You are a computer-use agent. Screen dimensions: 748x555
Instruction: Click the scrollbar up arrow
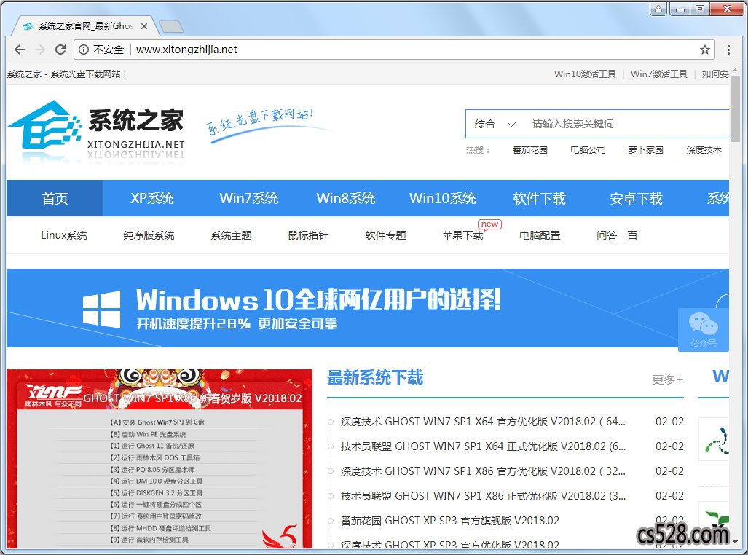[735, 70]
